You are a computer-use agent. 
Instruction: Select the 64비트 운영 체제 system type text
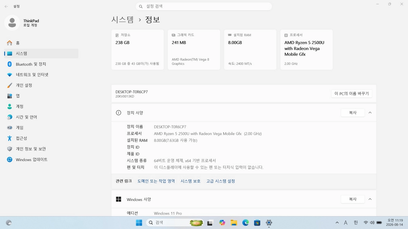[x=185, y=161]
